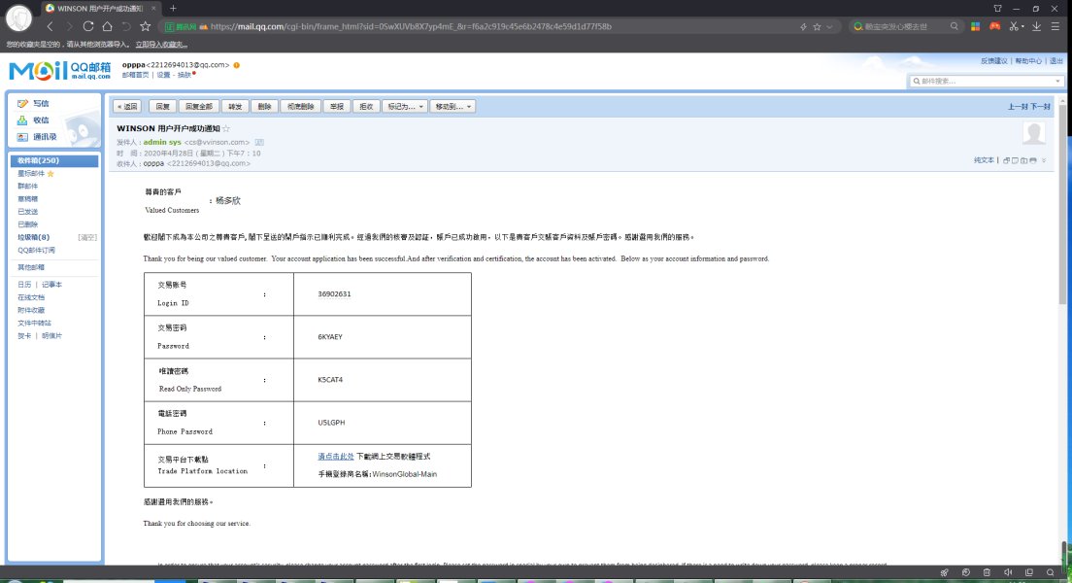Open browser downloads arrow icon
1072x583 pixels.
(x=1036, y=26)
